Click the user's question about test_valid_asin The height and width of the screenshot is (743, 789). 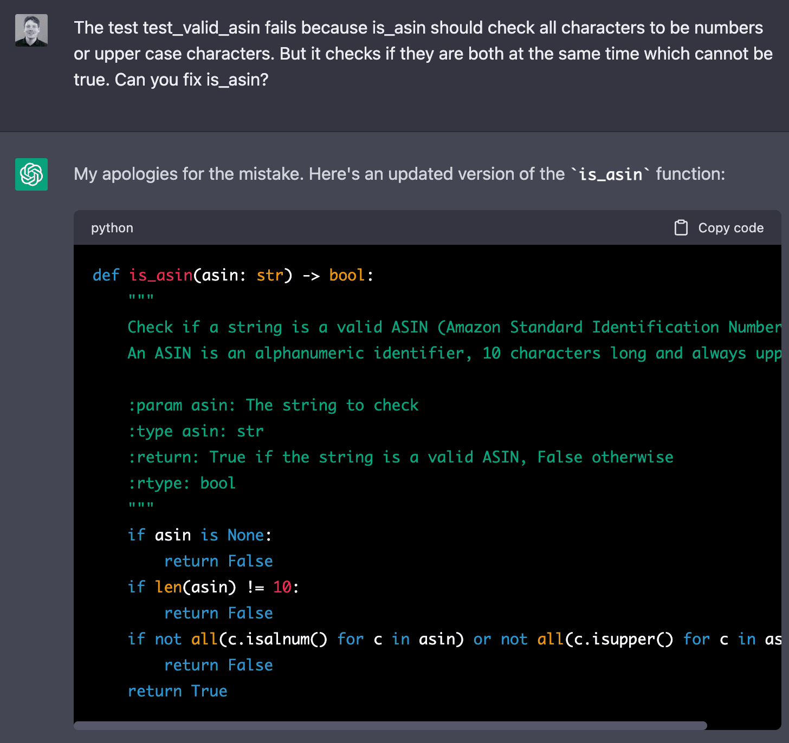[423, 53]
